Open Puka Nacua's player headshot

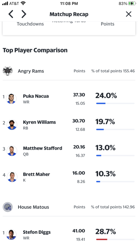click(x=11, y=98)
